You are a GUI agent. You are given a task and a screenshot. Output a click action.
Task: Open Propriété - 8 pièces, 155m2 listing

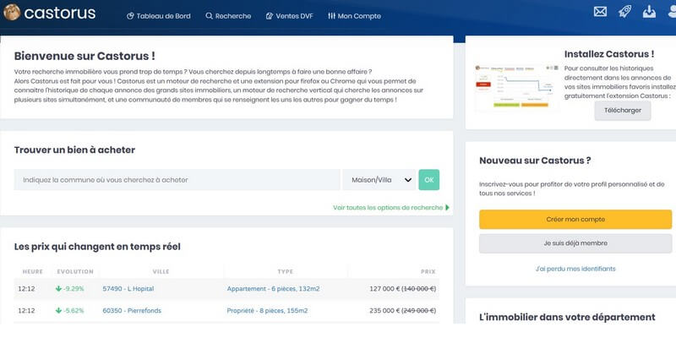[x=267, y=311]
